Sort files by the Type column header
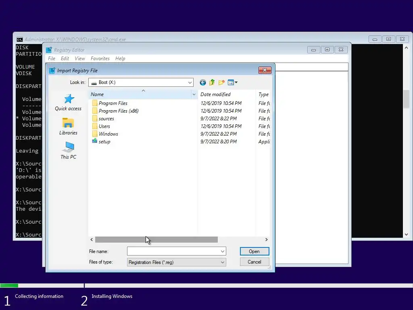413x310 pixels. tap(263, 94)
